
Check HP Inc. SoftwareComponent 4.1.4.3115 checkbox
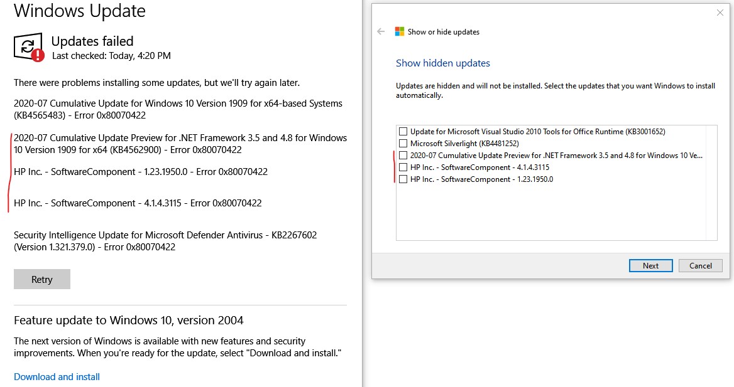point(403,167)
